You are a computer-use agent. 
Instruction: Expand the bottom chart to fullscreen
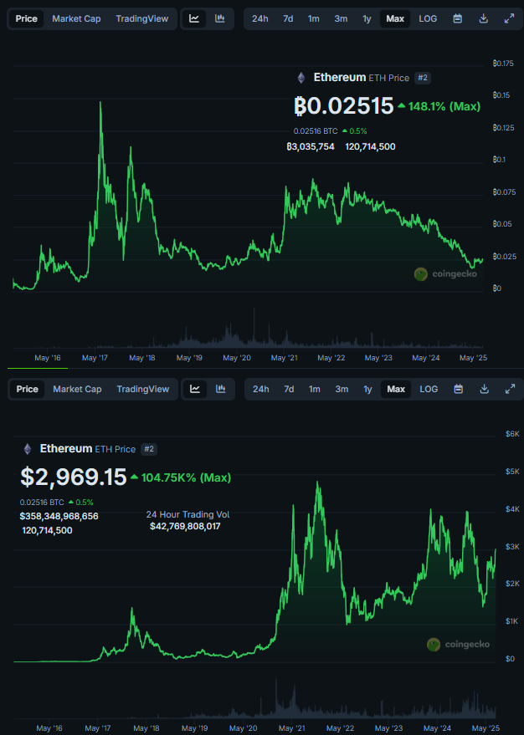[511, 389]
